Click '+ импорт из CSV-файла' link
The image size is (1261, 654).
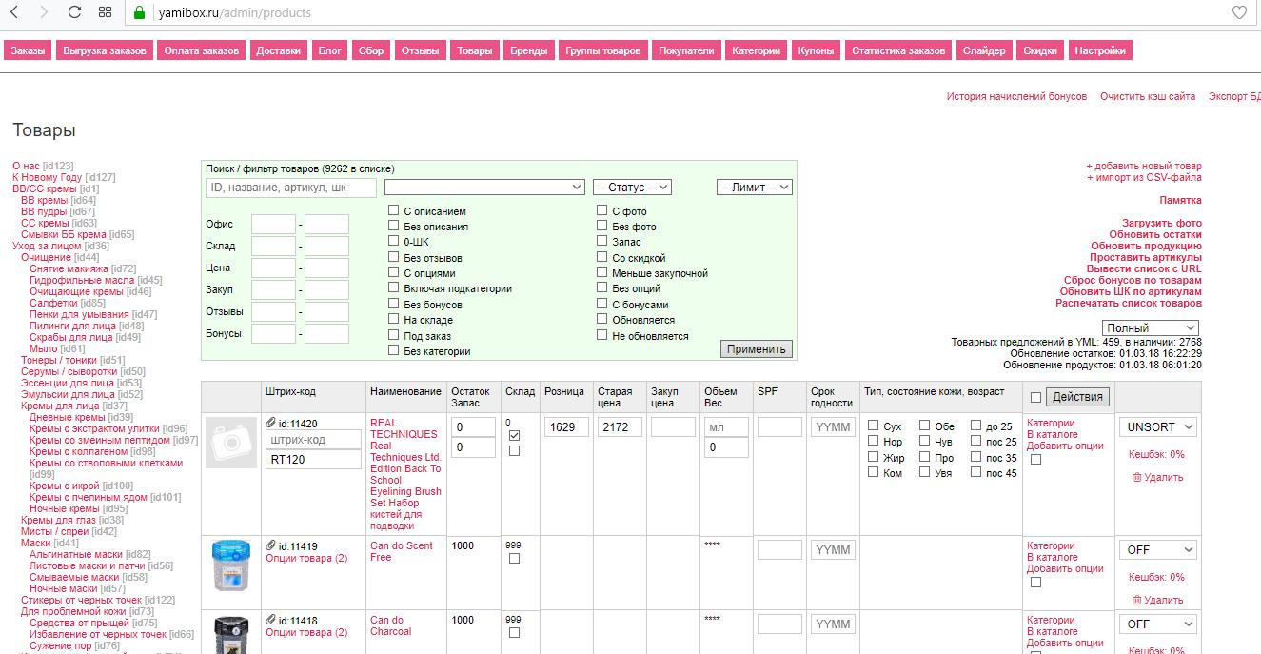point(1144,177)
